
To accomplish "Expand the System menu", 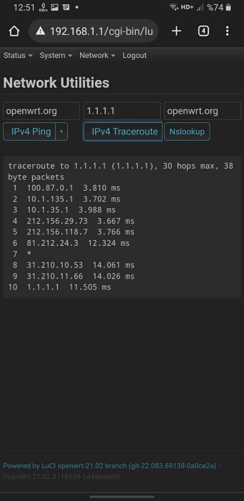I will coord(56,56).
